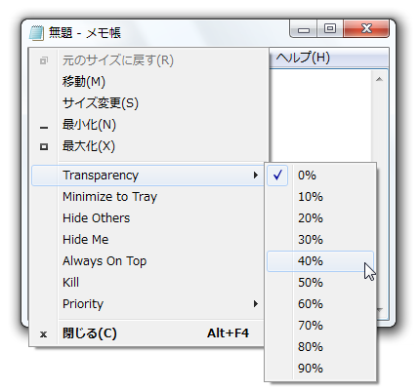The width and height of the screenshot is (420, 391).
Task: Choose Hide Others from the menu
Action: coord(147,218)
